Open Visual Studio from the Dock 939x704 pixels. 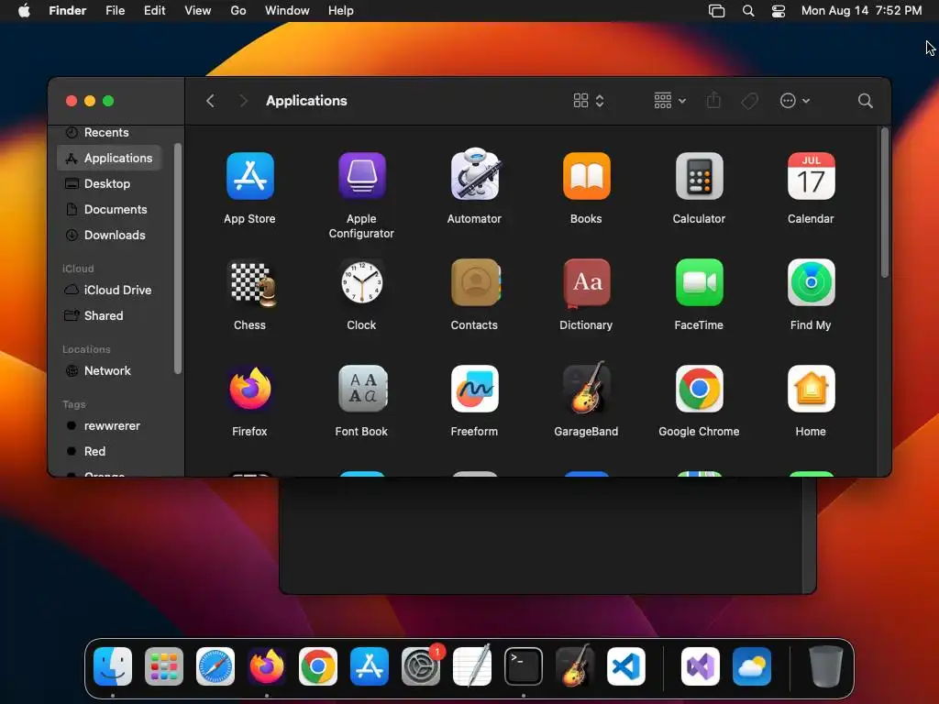(x=701, y=666)
